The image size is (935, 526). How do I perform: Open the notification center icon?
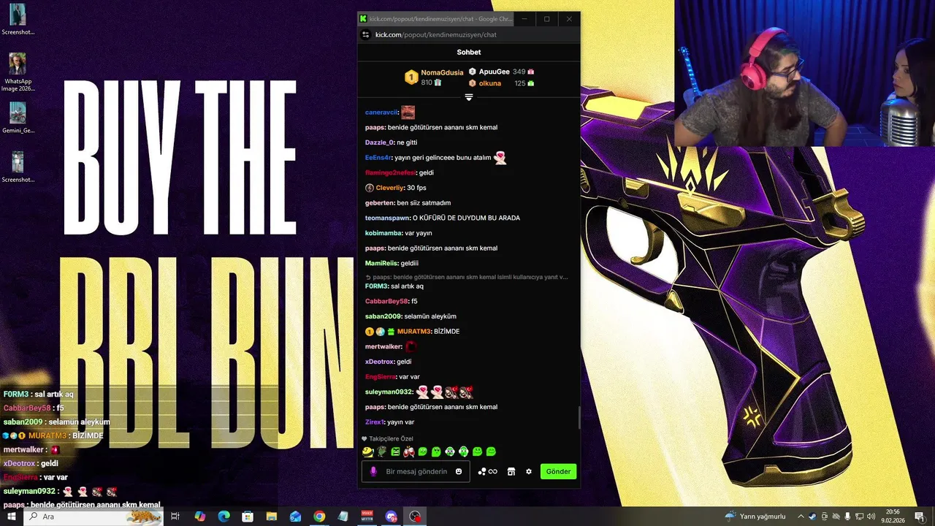(920, 517)
